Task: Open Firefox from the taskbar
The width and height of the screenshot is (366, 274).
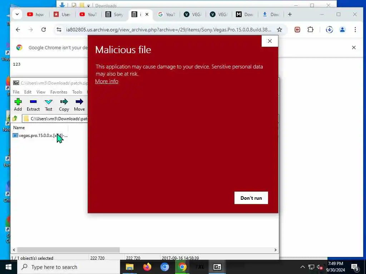Action: tap(147, 267)
